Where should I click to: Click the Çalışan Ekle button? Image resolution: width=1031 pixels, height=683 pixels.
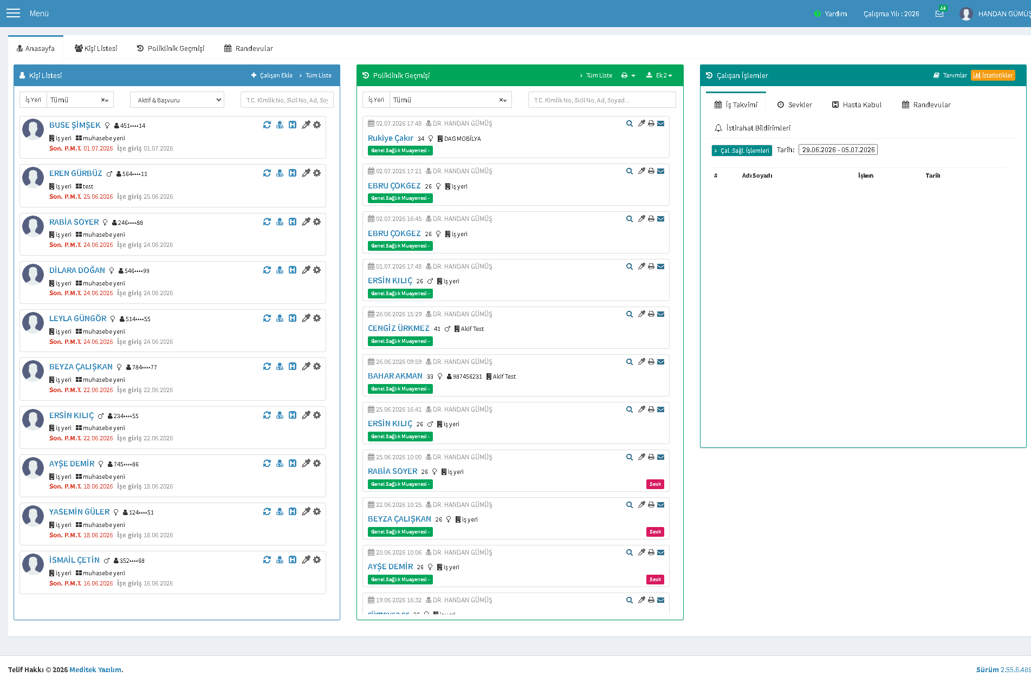coord(272,75)
